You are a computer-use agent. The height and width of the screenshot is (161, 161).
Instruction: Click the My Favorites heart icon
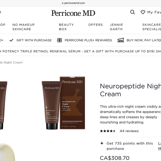[143, 12]
